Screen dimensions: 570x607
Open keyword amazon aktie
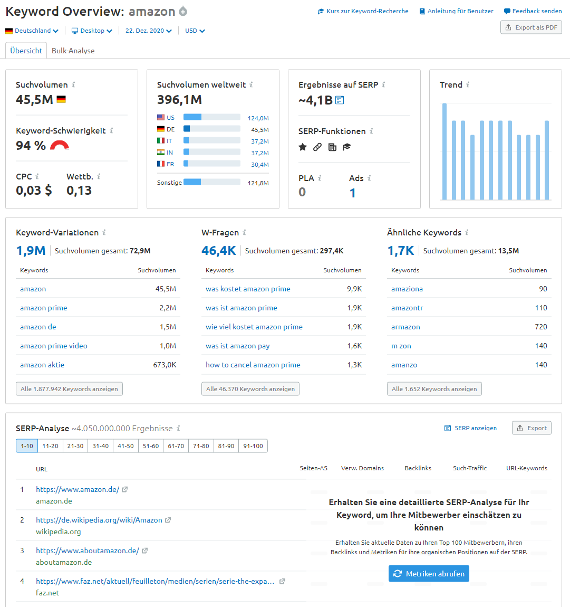(x=42, y=365)
